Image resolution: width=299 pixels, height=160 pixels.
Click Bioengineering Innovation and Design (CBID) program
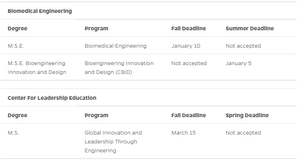pos(119,68)
